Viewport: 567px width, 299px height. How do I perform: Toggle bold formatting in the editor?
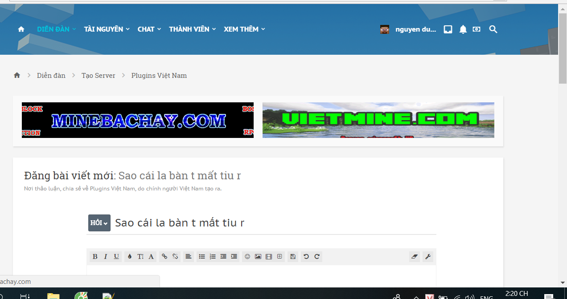[x=95, y=256]
